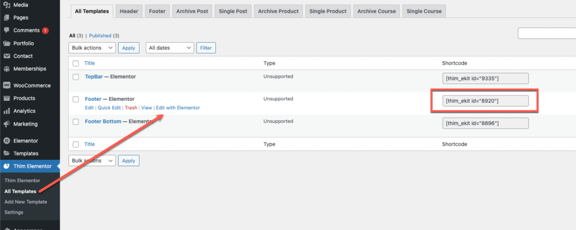
Task: Click the bottom Apply button
Action: click(129, 160)
